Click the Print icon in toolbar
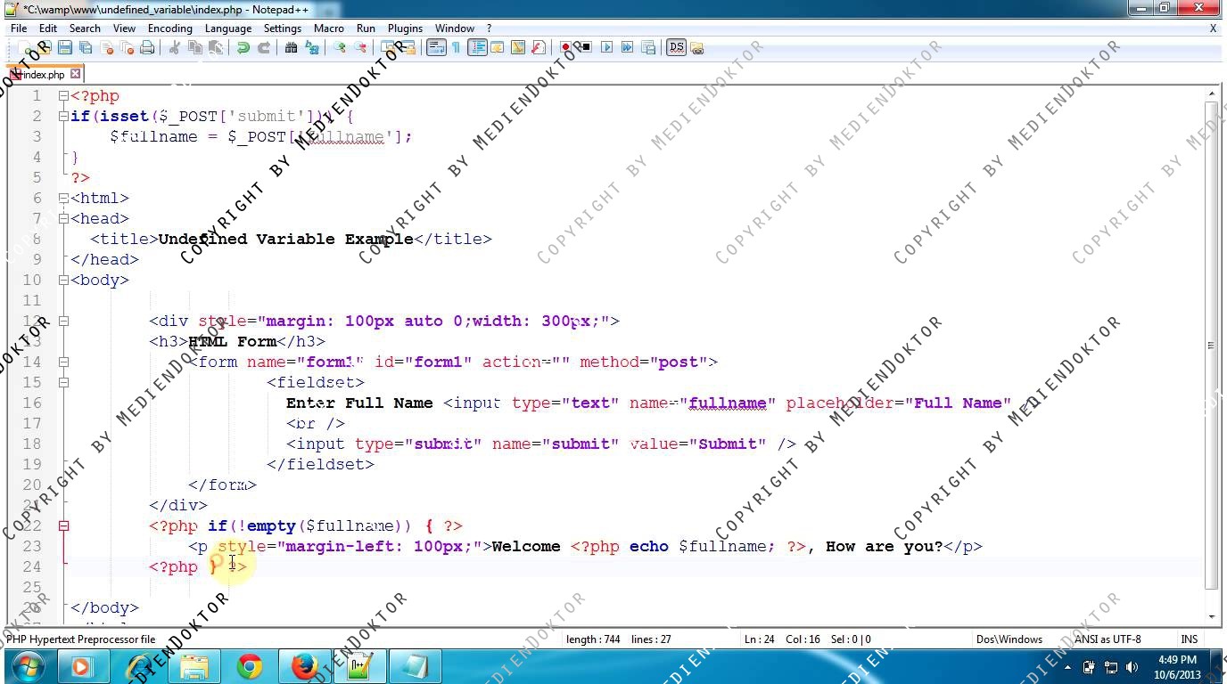Screen dimensions: 1227x684 tap(147, 48)
